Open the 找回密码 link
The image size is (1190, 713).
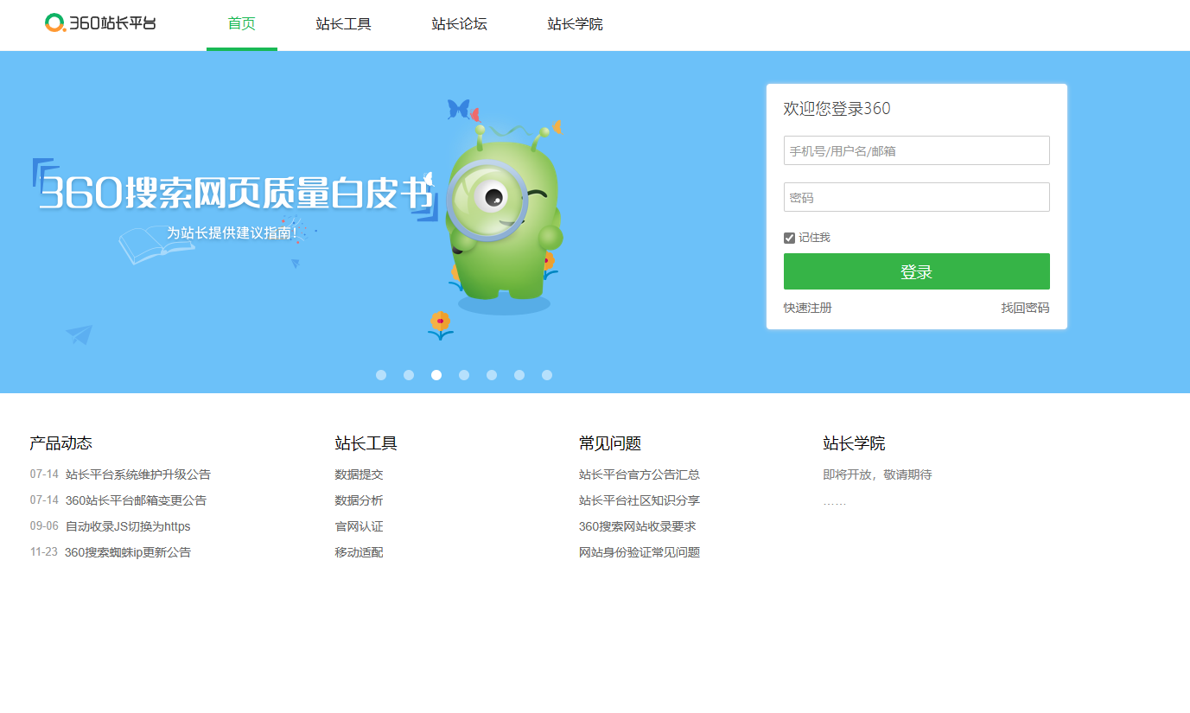[1025, 308]
